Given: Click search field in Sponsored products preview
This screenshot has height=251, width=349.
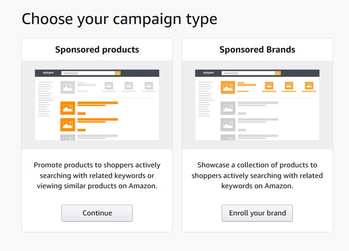Looking at the screenshot, I should point(88,73).
